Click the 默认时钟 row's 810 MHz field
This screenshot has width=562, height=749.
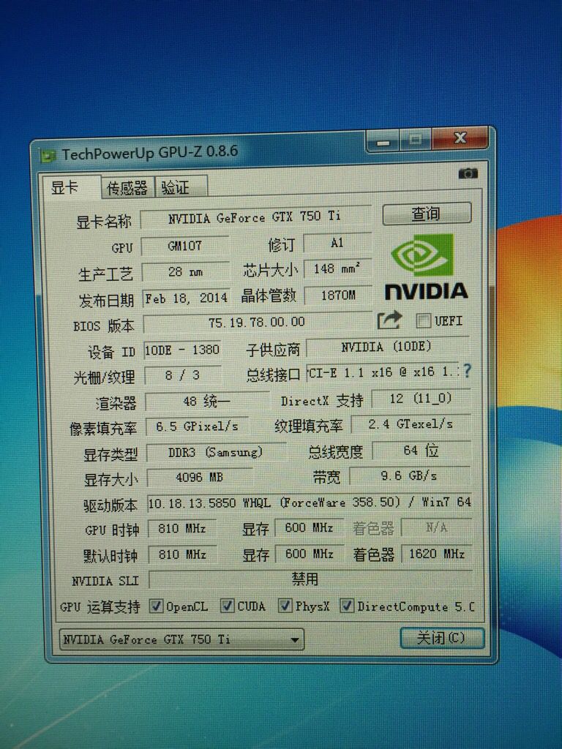(x=182, y=555)
